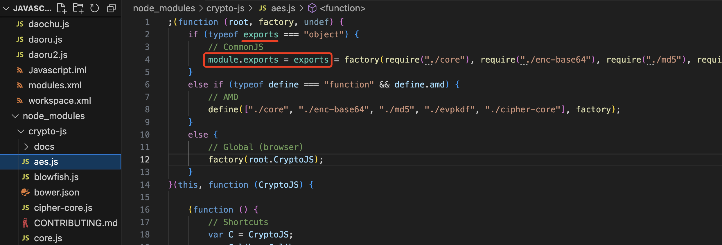Click the JS icon beside aes.js in breadcrumb

pyautogui.click(x=263, y=8)
